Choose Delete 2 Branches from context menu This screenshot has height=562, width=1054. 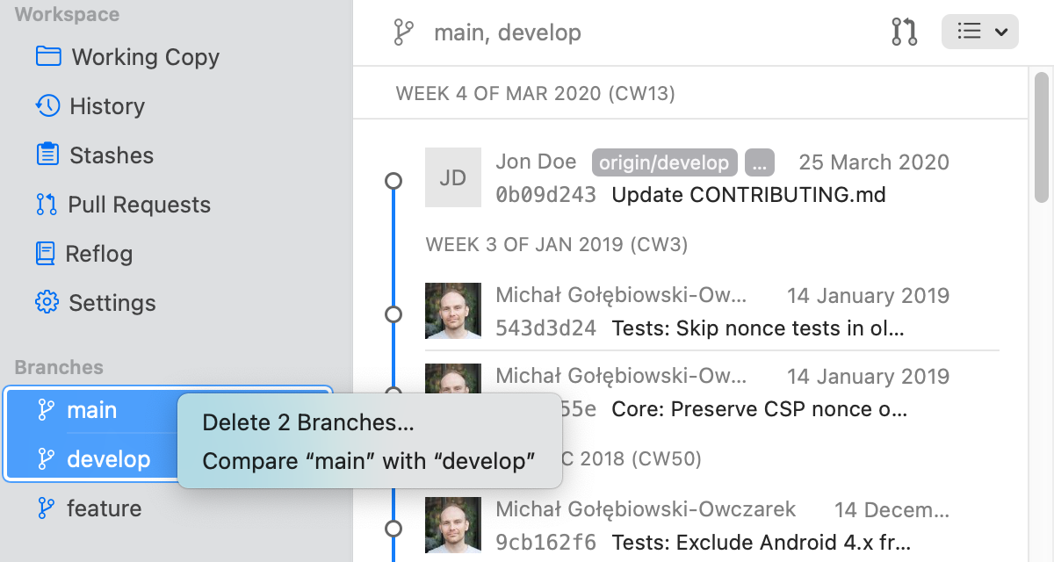point(308,422)
